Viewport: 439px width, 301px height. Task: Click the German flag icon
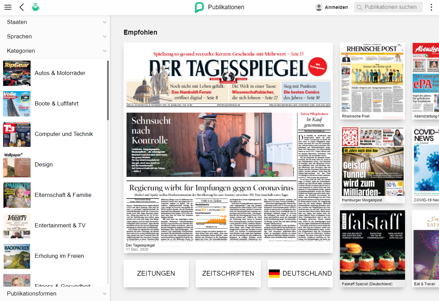[274, 273]
